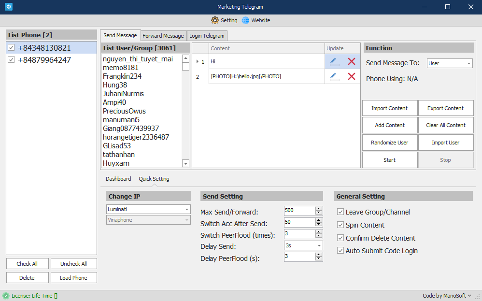Switch to the Forward Message tab

(x=163, y=36)
